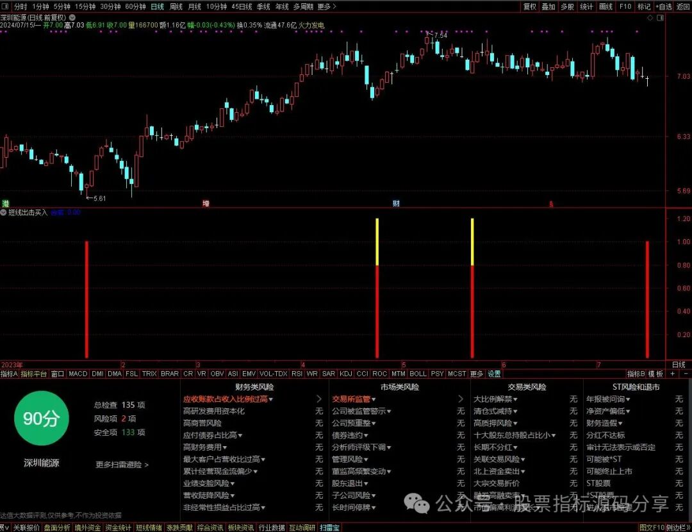Switch to the 5分钟 period
Screen dimensions: 692x532
62,6
